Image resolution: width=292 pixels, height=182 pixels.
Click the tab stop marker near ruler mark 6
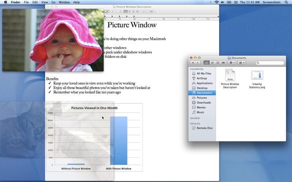pyautogui.click(x=134, y=16)
